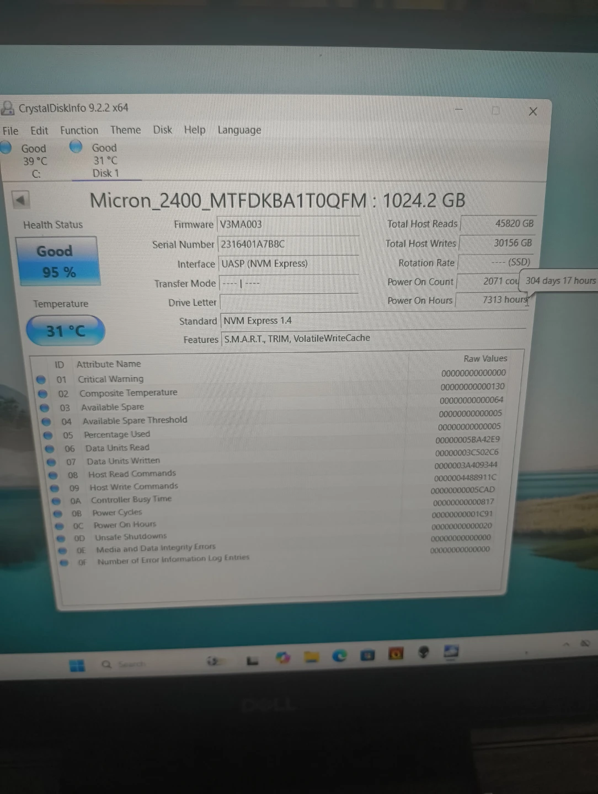Select the Composite Temperature attribute row
Screen dimensions: 598x794
tap(271, 390)
